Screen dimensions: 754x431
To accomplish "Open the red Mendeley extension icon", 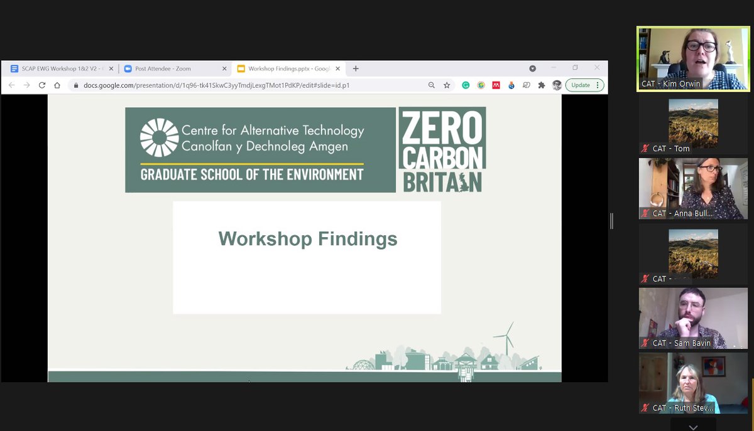I will click(496, 85).
